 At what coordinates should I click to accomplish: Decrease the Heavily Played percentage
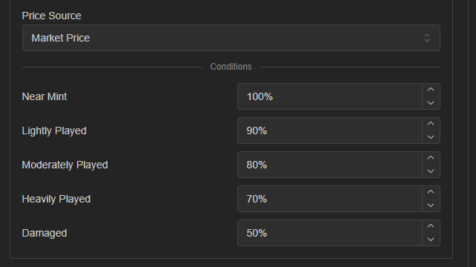(431, 205)
